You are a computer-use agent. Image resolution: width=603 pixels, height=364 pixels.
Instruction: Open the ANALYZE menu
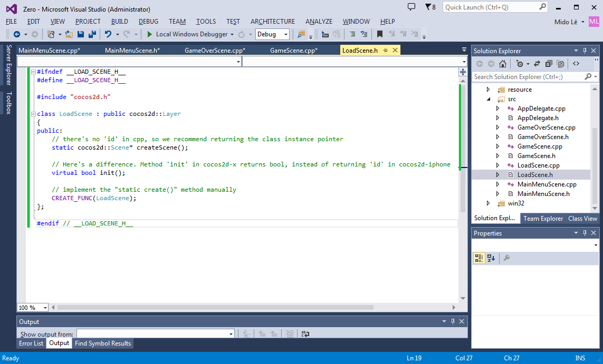319,22
